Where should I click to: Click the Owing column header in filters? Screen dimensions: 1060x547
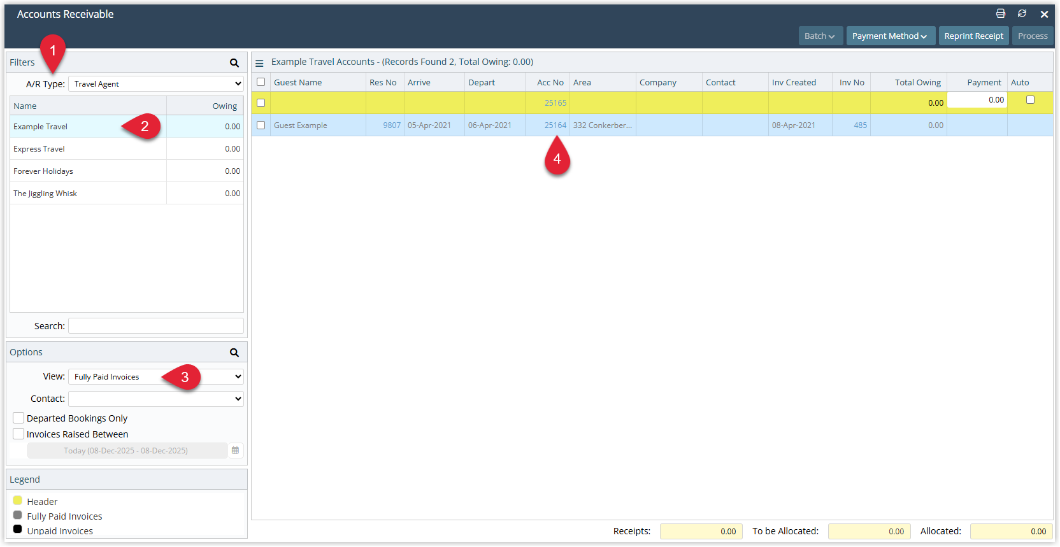pos(205,106)
